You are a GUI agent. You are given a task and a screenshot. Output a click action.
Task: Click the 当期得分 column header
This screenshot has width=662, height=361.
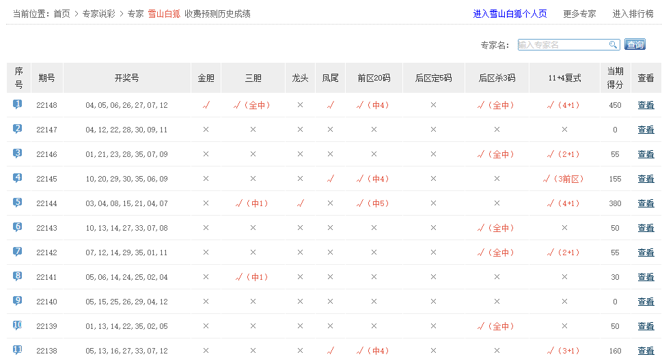[x=615, y=78]
